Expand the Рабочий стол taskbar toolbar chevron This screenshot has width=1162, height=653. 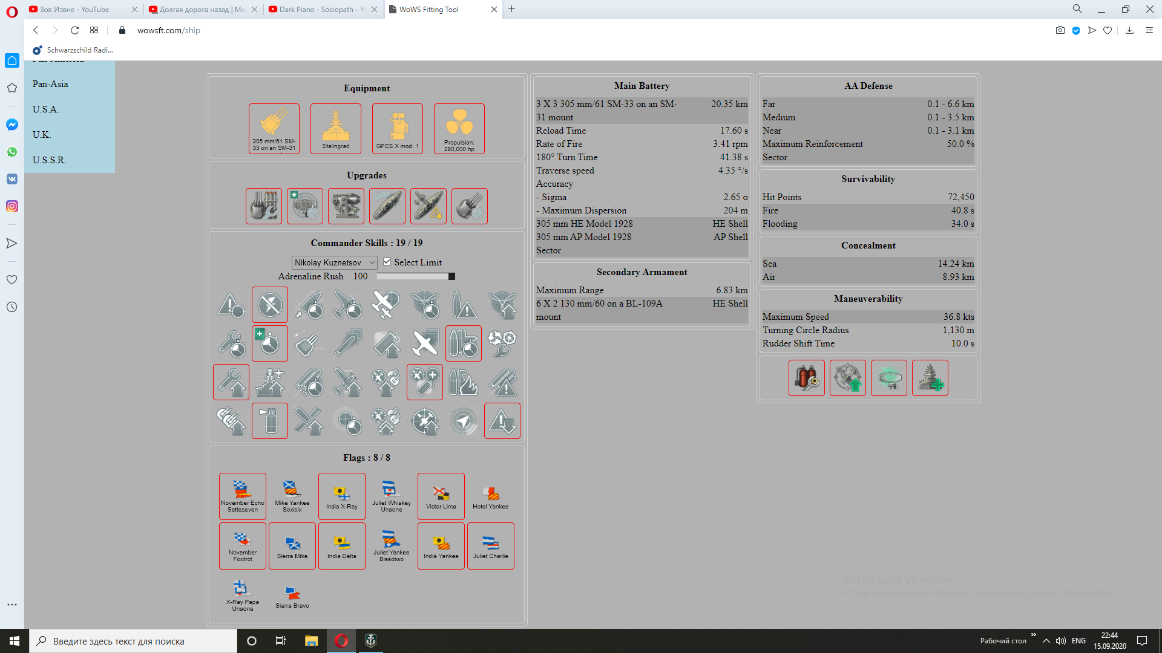click(x=1033, y=635)
